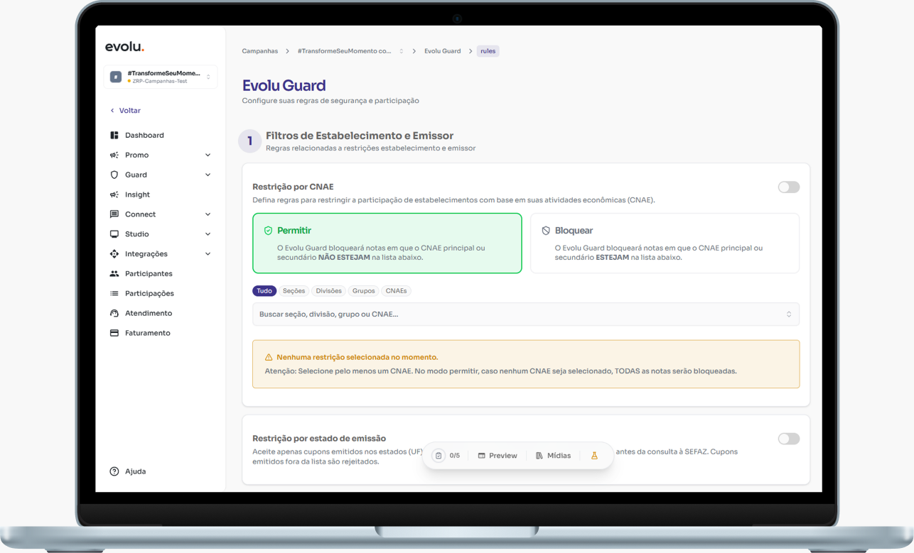This screenshot has height=553, width=914.
Task: Switch to the Seções filter tab
Action: click(x=294, y=291)
